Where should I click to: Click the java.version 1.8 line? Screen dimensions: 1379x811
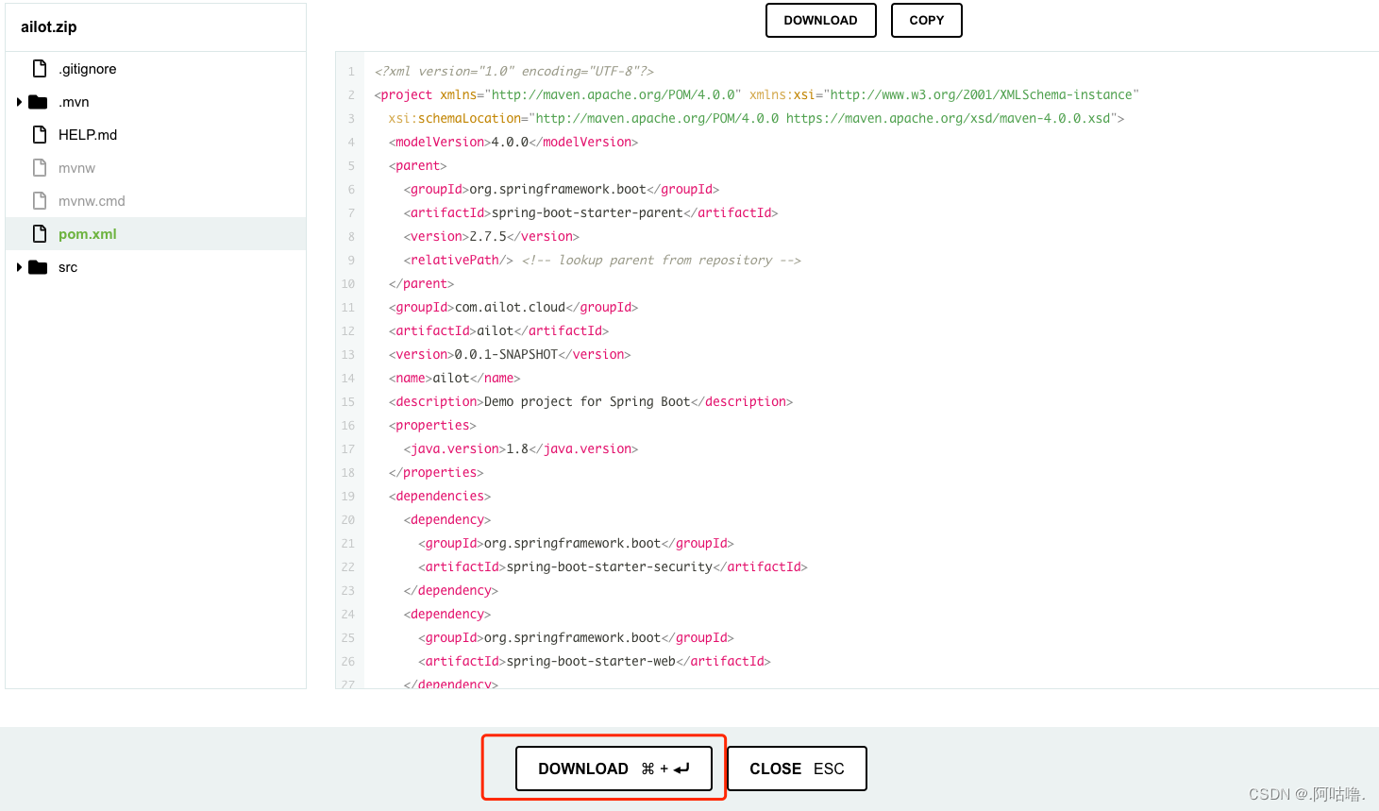point(521,448)
